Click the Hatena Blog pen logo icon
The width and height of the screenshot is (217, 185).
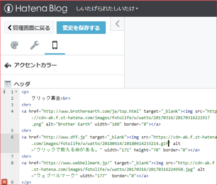pos(9,9)
